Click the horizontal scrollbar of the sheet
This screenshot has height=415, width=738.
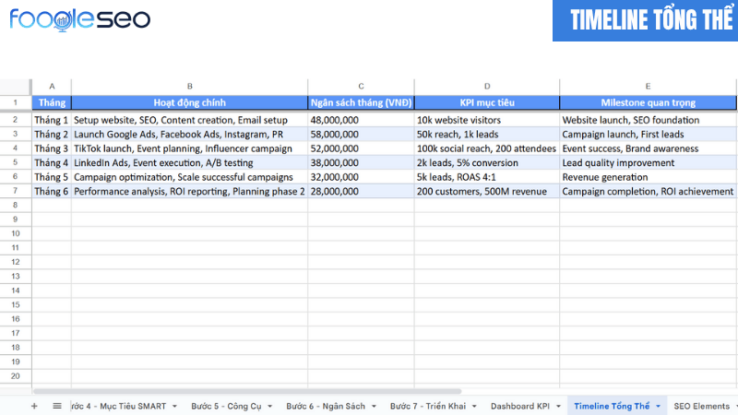point(247,391)
